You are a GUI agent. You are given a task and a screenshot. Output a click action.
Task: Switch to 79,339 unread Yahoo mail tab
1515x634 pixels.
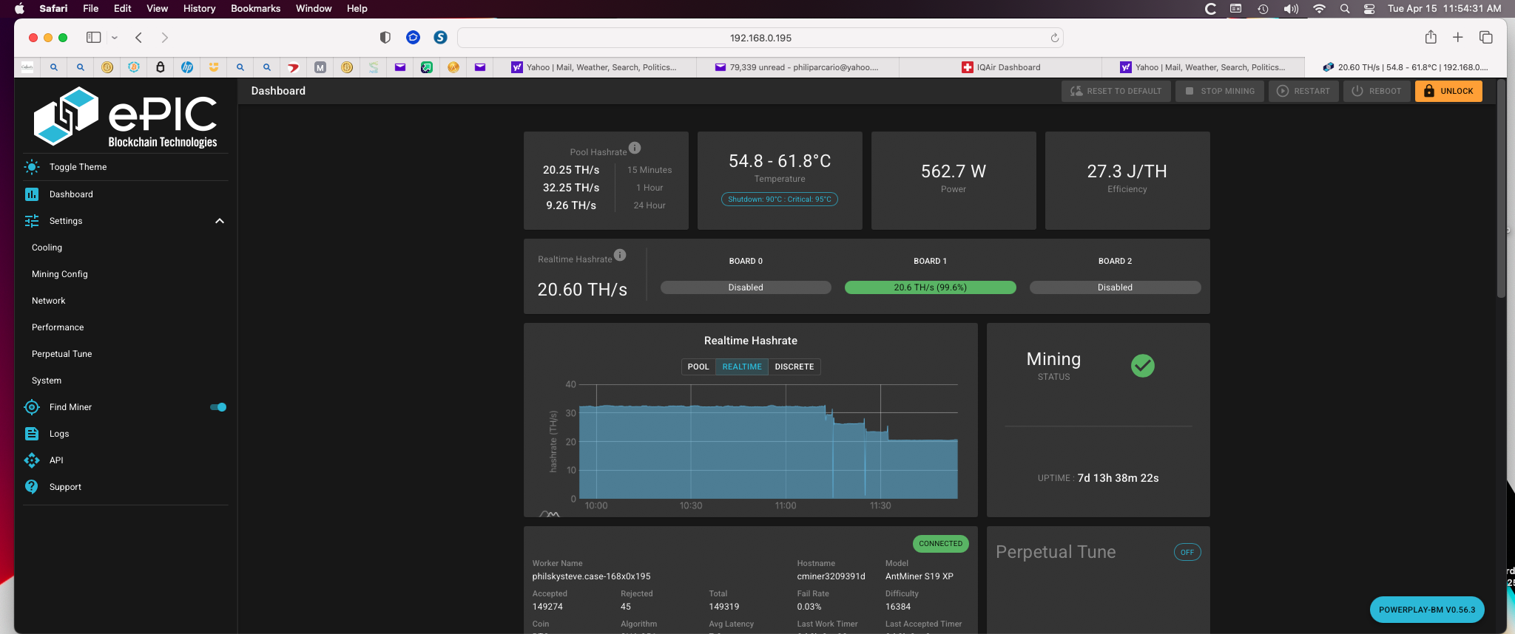click(x=797, y=67)
